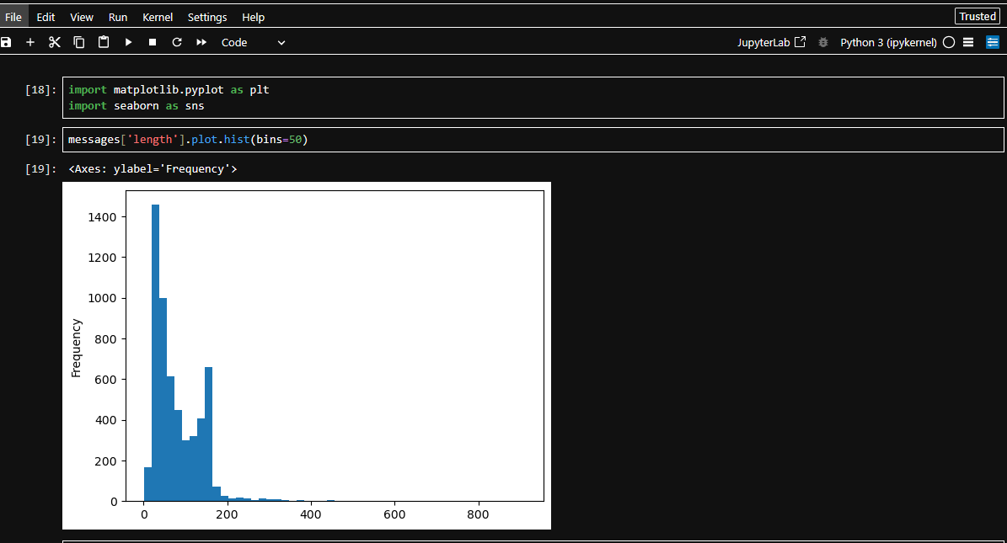Restart the kernel with the circular arrow
This screenshot has width=1007, height=543.
click(177, 42)
